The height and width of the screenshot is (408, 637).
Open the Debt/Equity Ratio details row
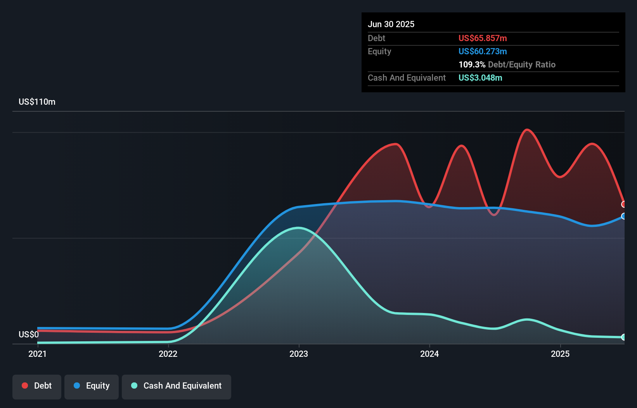[x=507, y=64]
